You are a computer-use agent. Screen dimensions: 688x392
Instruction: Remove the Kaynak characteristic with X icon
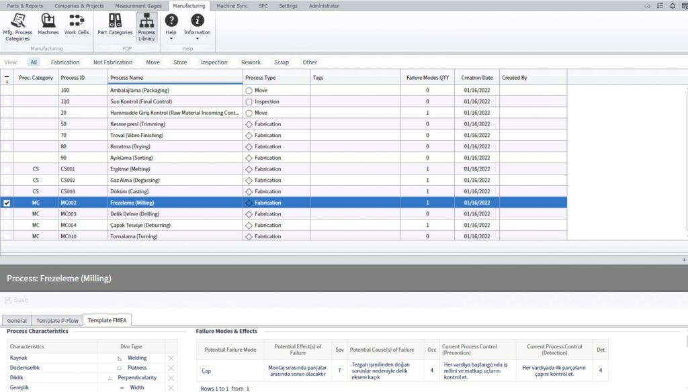[171, 358]
